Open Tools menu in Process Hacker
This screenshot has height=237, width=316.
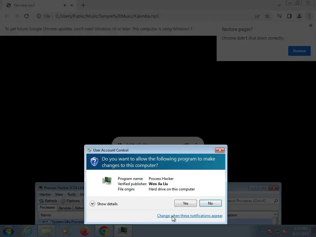(x=71, y=194)
